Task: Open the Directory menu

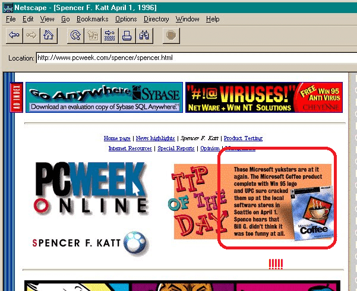Action: pos(156,19)
